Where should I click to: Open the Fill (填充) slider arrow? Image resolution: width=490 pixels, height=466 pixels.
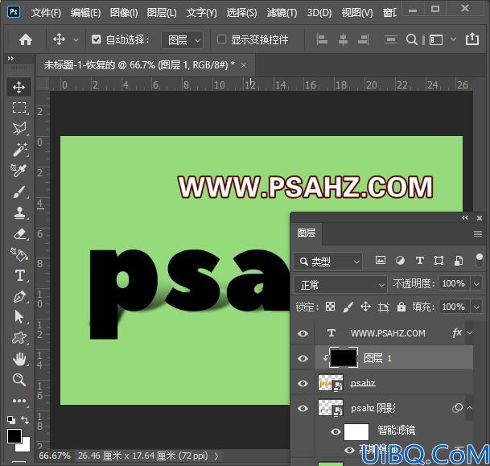476,307
